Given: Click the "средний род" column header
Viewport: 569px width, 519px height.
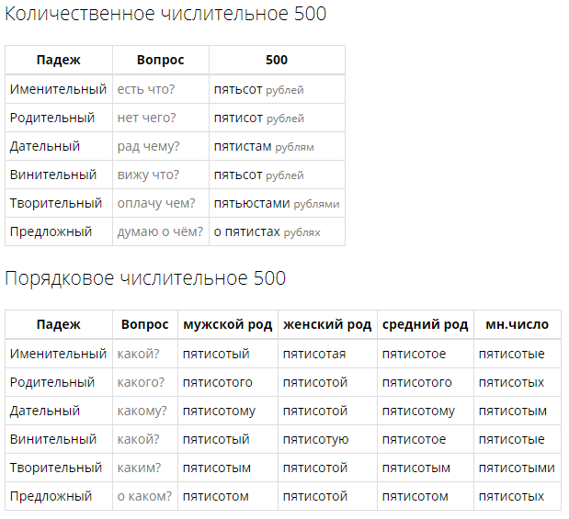Looking at the screenshot, I should (x=426, y=324).
